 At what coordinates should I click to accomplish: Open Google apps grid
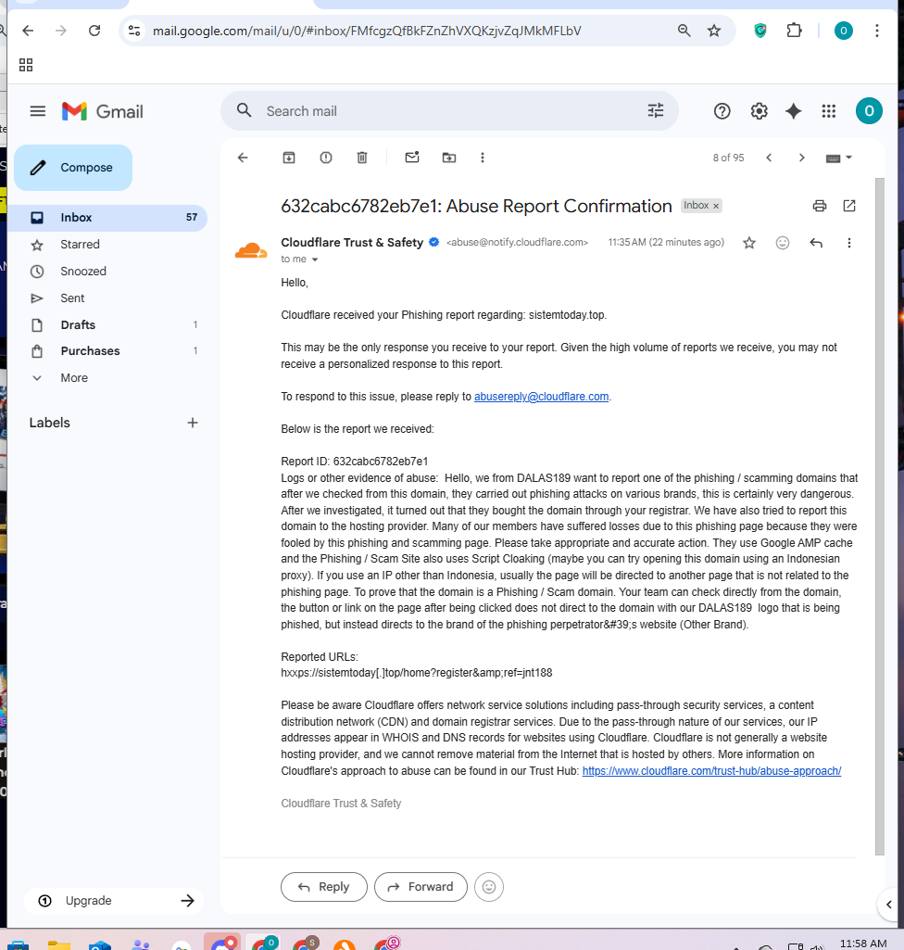(828, 111)
